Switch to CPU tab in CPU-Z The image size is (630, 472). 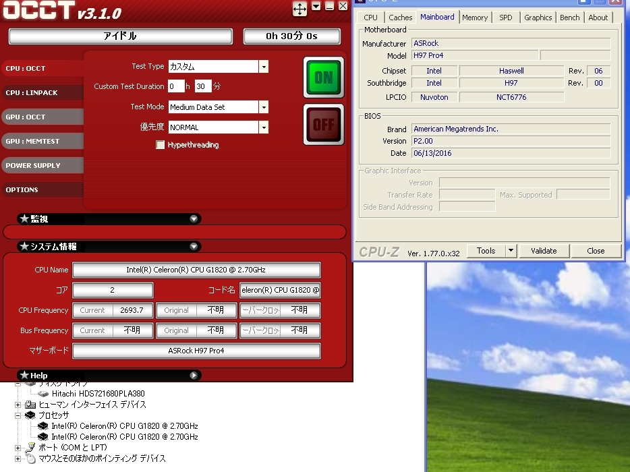370,18
